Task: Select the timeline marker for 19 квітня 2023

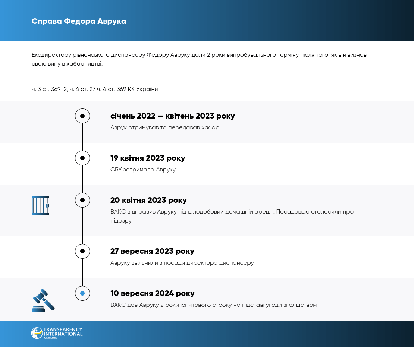Action: 82,158
